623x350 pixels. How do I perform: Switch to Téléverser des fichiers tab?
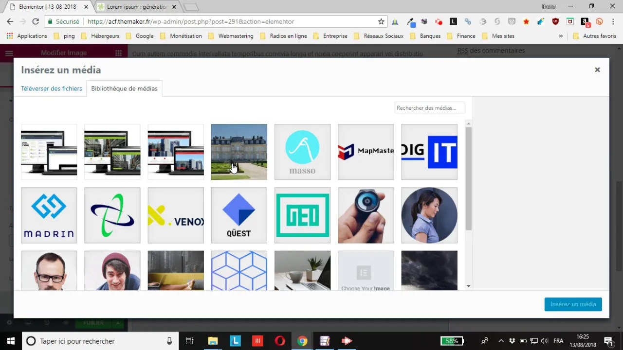coord(52,88)
